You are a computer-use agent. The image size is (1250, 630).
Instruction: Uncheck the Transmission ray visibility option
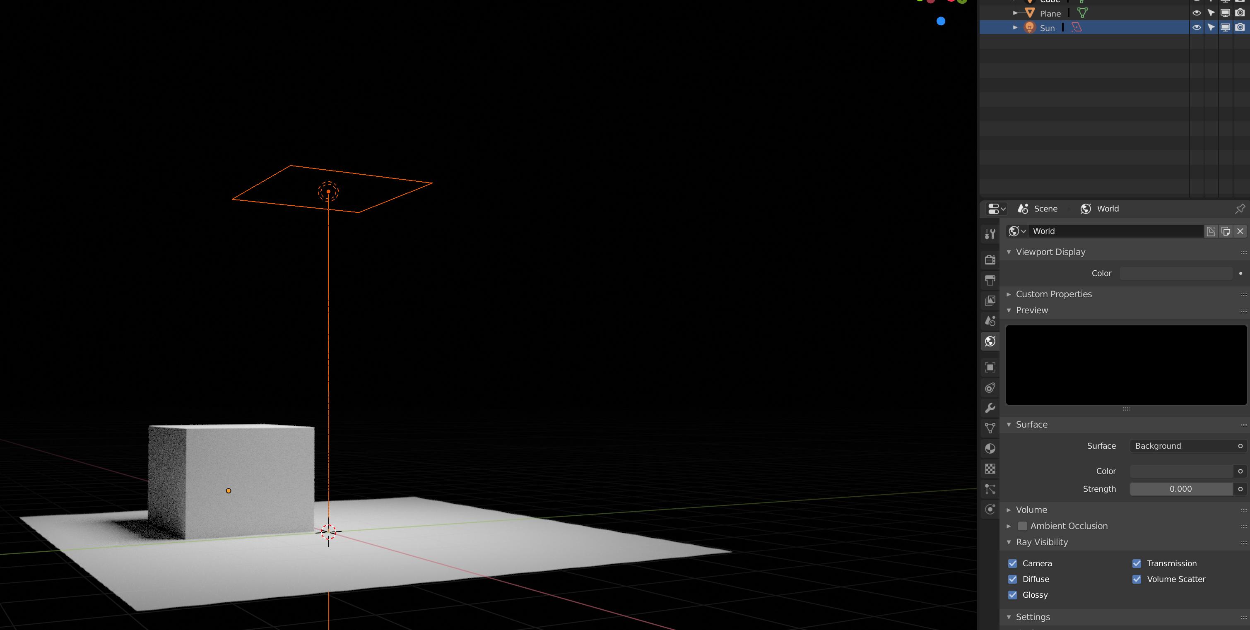pos(1137,563)
